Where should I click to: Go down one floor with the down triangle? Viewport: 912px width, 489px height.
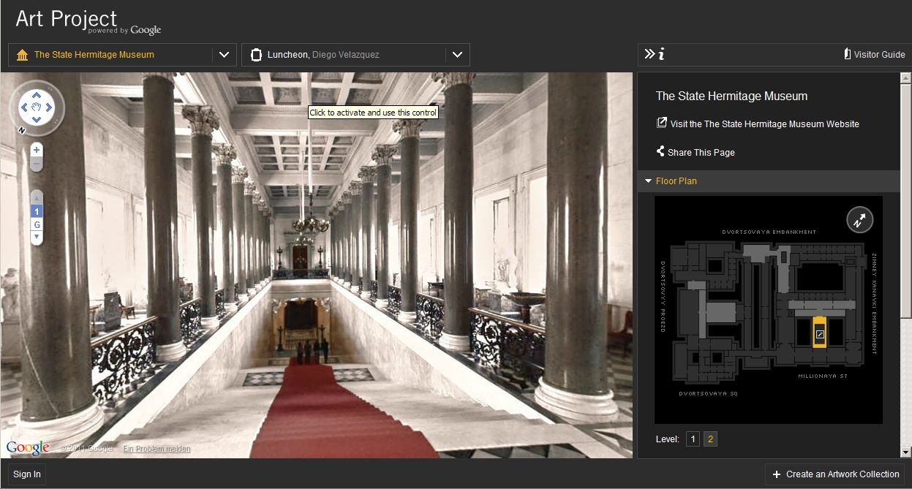click(37, 238)
